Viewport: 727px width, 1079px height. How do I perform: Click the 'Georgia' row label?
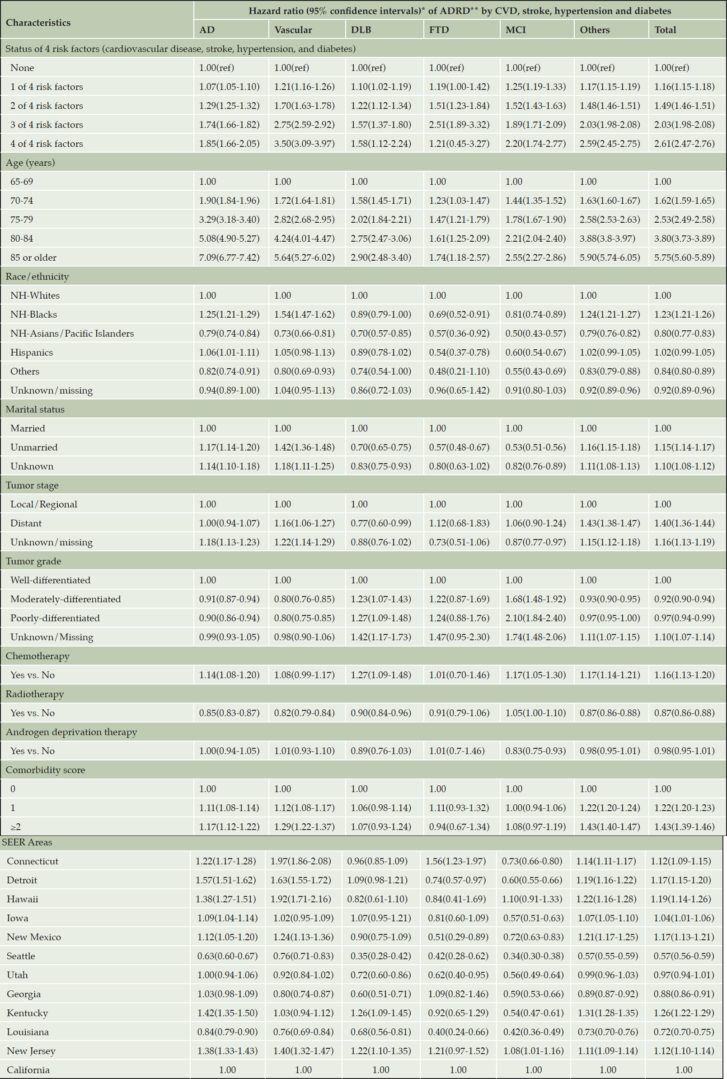[23, 994]
